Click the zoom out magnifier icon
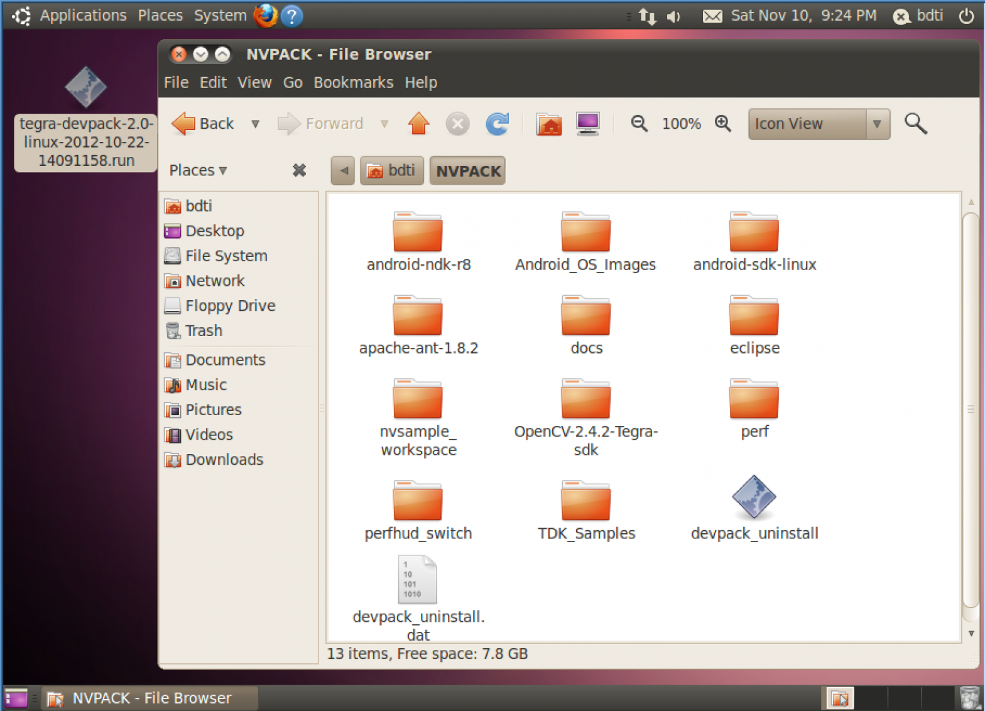This screenshot has width=985, height=711. (x=639, y=124)
